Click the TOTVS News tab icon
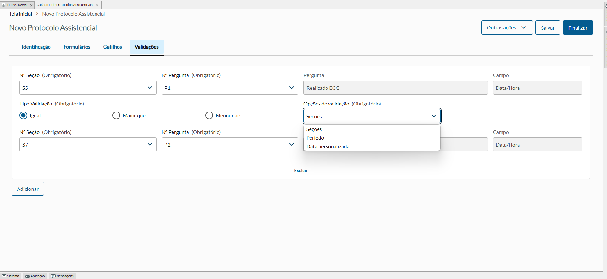The height and width of the screenshot is (279, 607). pos(4,5)
